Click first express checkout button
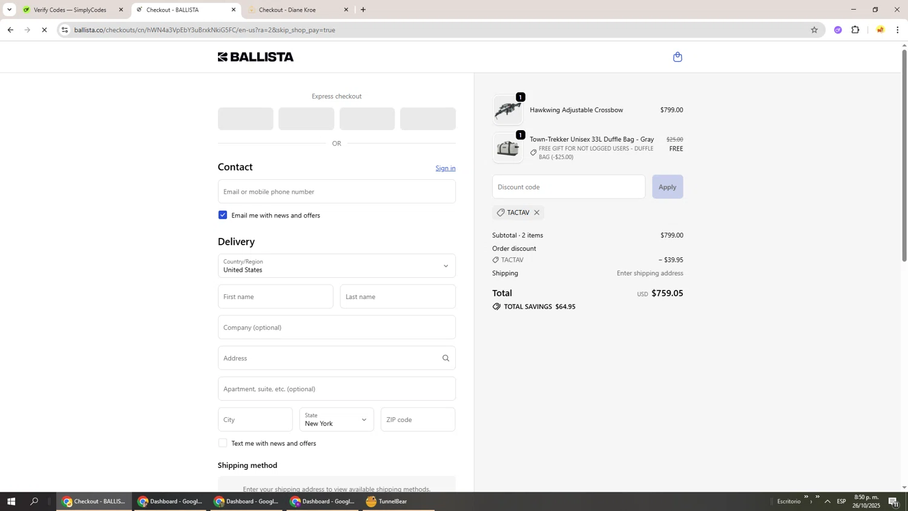 tap(245, 119)
